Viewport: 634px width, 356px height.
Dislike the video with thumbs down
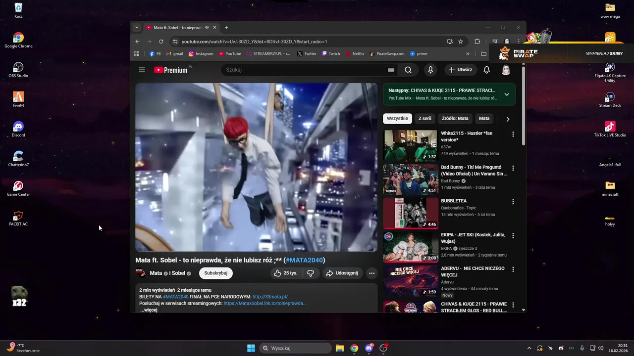(x=311, y=273)
